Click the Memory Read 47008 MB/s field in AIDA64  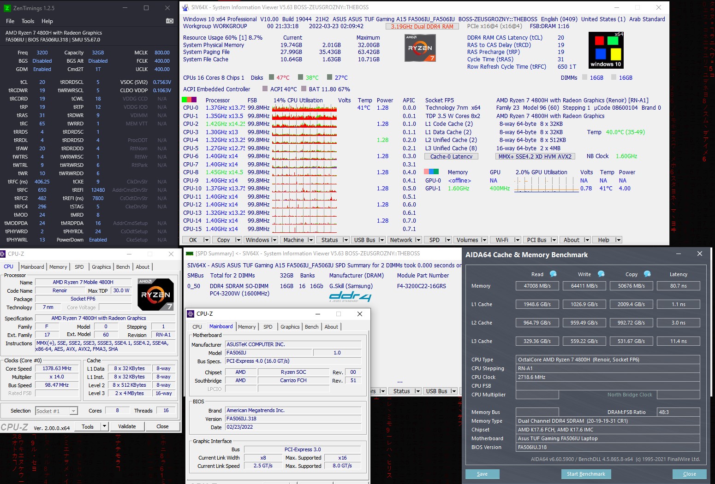click(537, 286)
